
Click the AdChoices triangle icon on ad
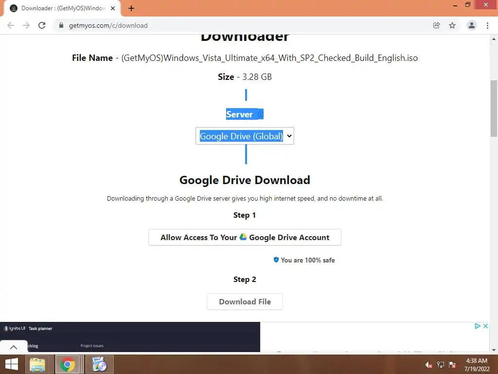[x=478, y=326]
